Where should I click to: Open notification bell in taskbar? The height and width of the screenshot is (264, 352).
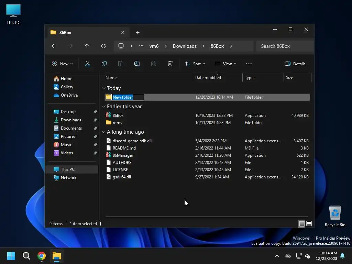tap(343, 256)
